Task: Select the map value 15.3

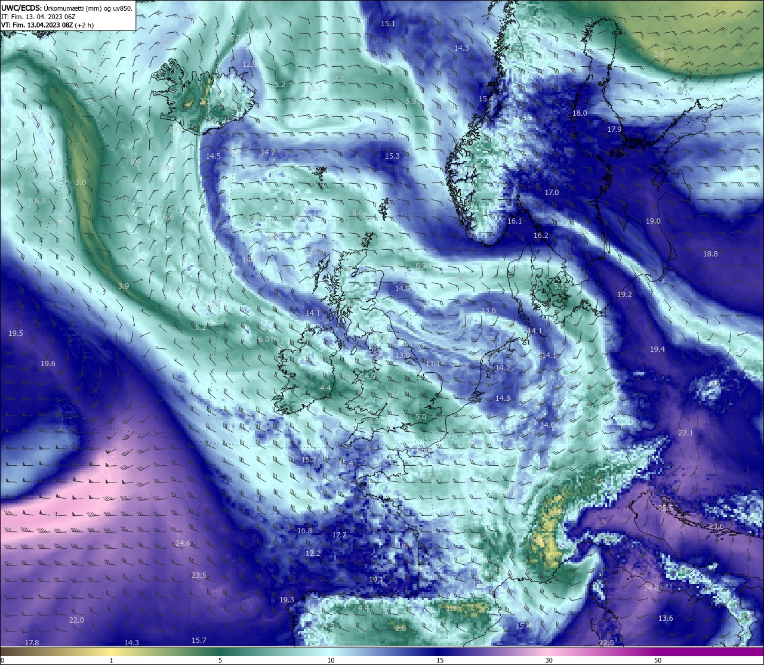Action: [x=392, y=156]
